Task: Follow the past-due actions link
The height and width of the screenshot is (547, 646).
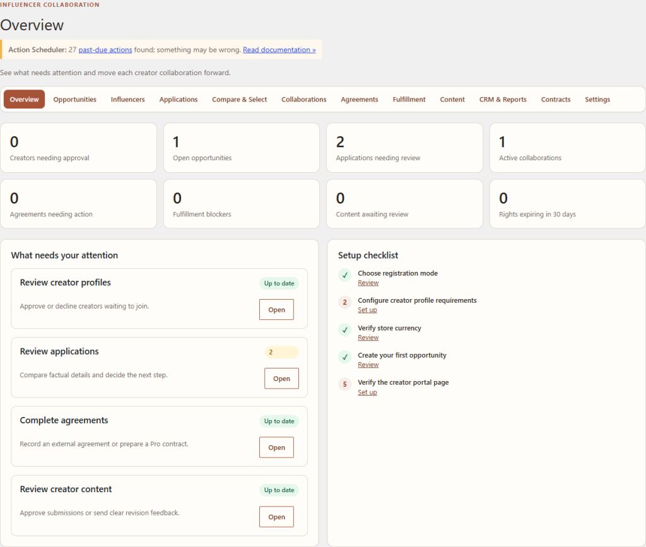Action: click(x=105, y=50)
